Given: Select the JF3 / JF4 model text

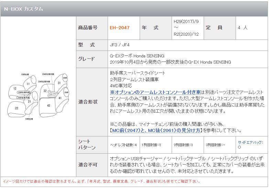Looking at the screenshot, I should pos(120,45).
